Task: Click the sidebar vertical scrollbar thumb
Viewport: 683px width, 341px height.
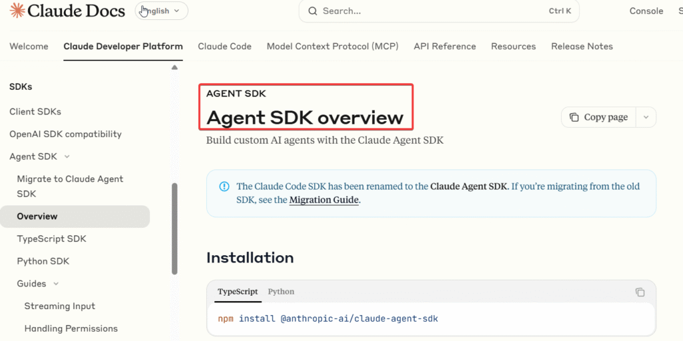Action: [175, 228]
